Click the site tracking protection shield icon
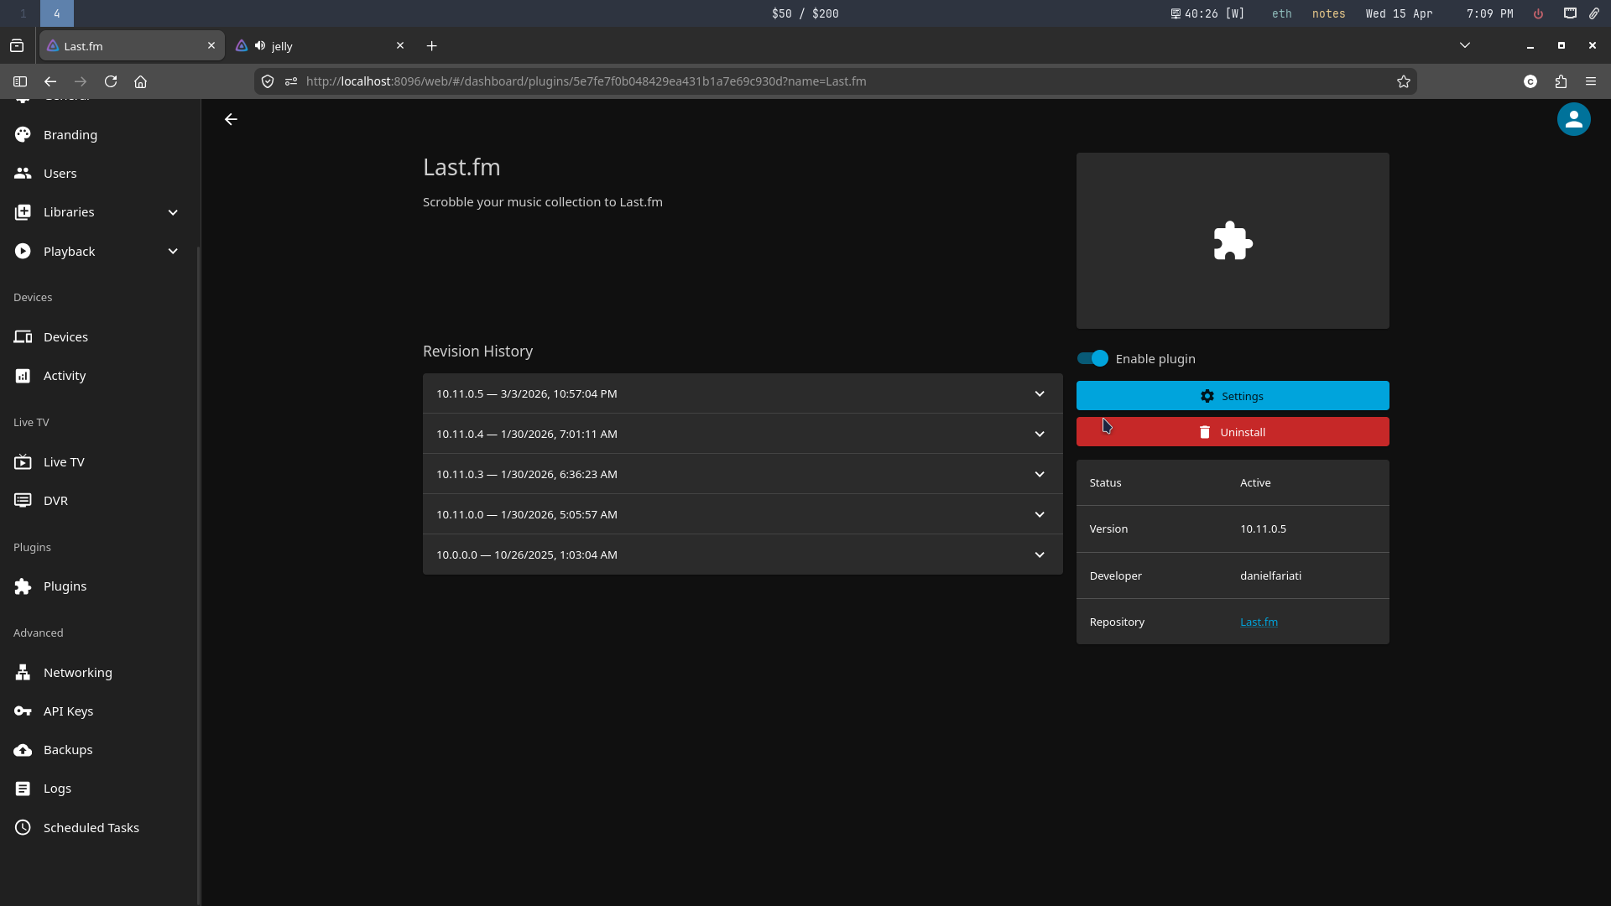 pos(268,81)
